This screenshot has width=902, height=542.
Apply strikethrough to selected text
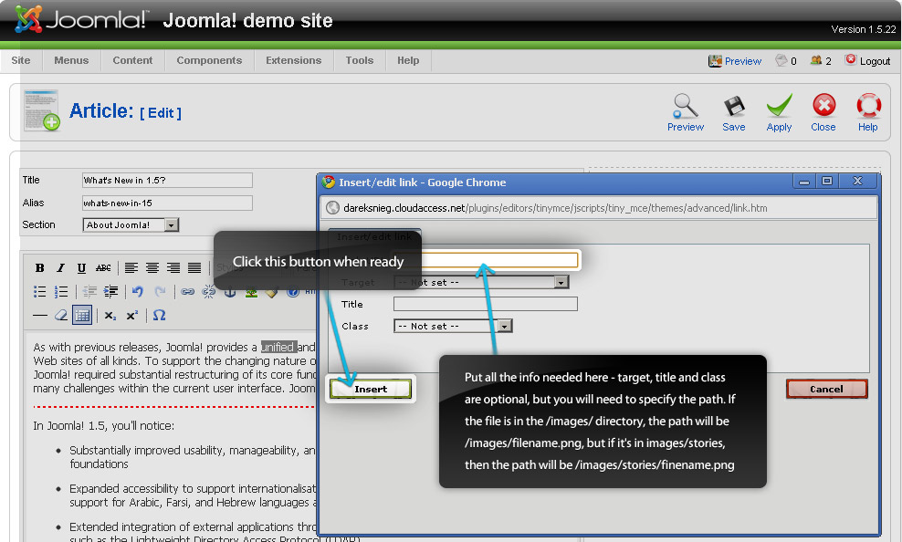103,268
